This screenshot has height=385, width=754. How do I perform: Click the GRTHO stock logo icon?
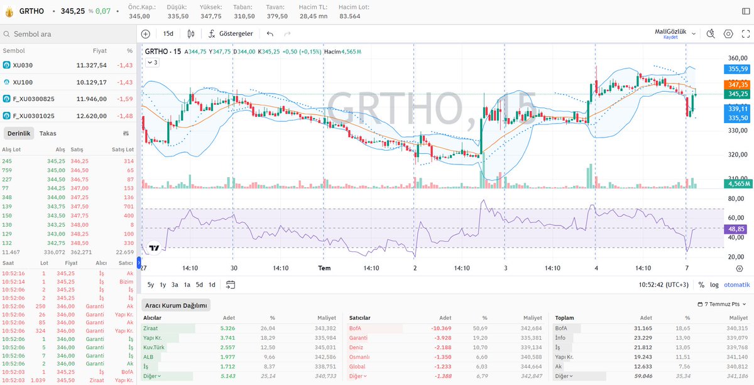pos(9,11)
